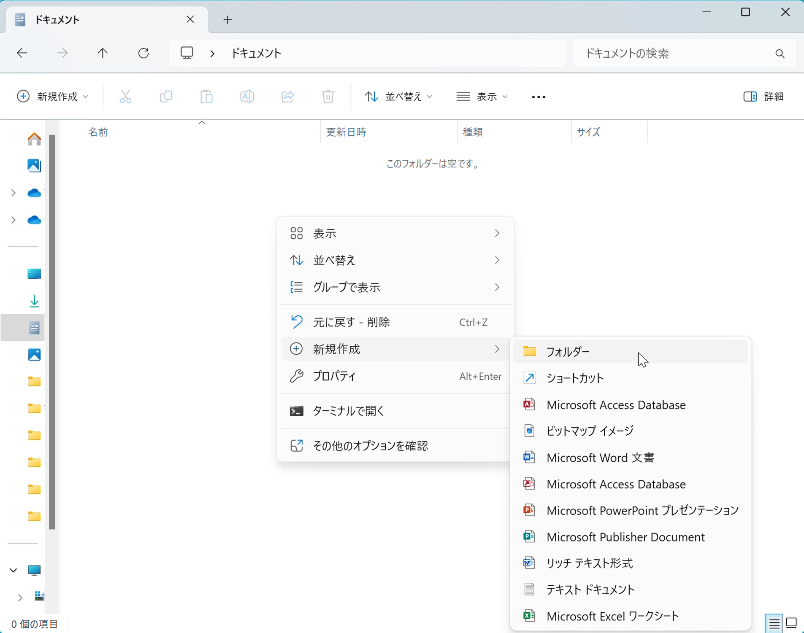Click the Copy icon in toolbar
The height and width of the screenshot is (633, 804).
[x=166, y=97]
